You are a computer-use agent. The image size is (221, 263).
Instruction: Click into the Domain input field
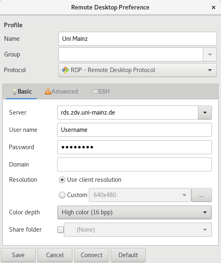[135, 164]
